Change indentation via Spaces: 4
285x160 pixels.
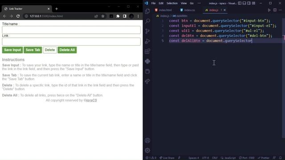(194, 158)
